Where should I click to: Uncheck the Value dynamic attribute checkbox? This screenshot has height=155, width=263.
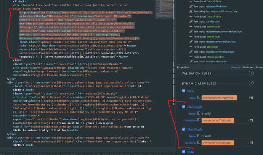point(184,91)
